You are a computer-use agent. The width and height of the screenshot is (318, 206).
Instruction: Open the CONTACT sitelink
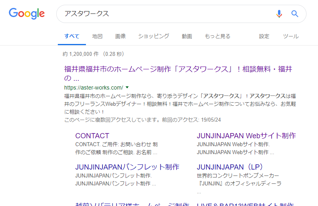click(x=92, y=136)
